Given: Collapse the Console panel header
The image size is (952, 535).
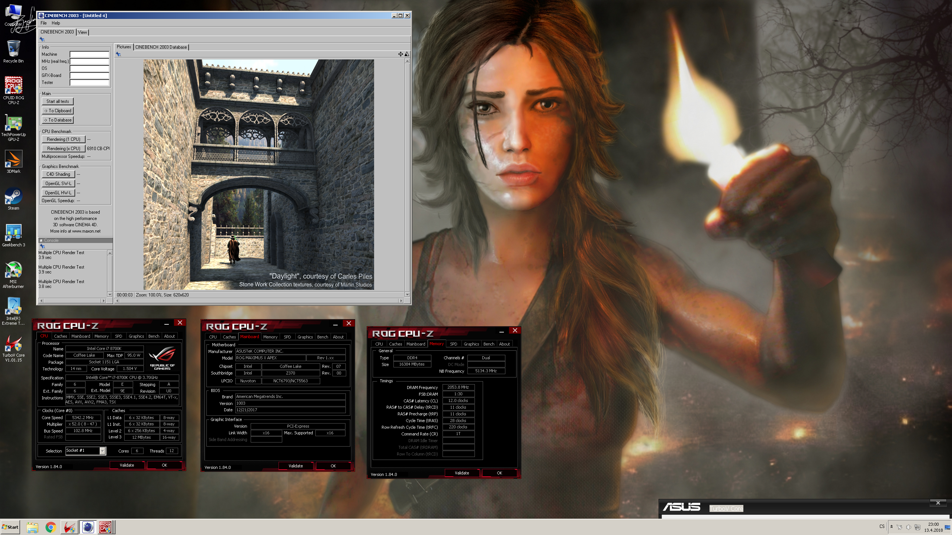Looking at the screenshot, I should pos(75,240).
